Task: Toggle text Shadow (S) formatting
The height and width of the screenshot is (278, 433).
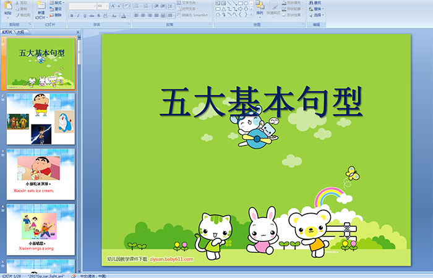Action: tap(98, 15)
